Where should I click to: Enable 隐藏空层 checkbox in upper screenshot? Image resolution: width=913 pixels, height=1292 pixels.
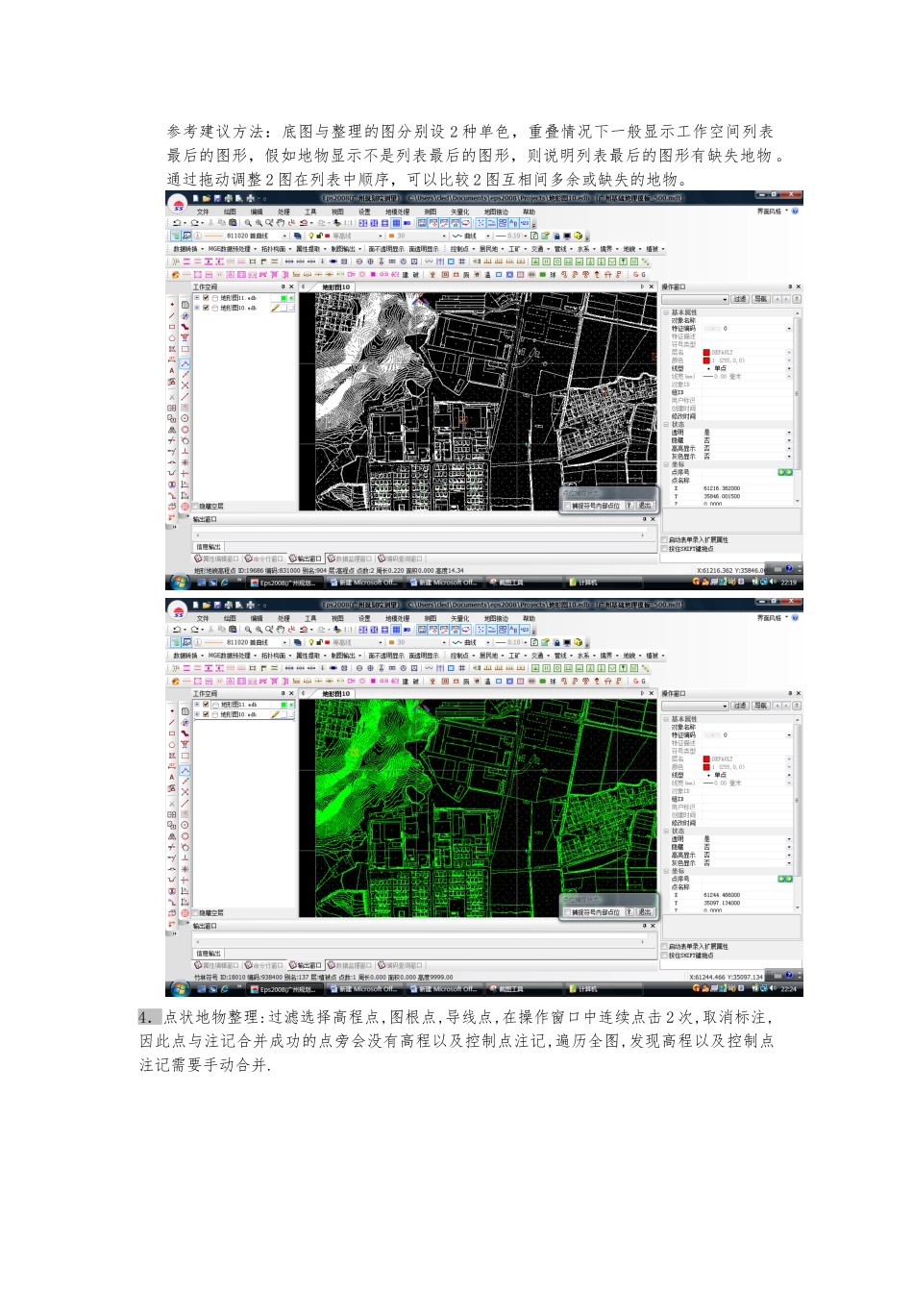(x=195, y=507)
